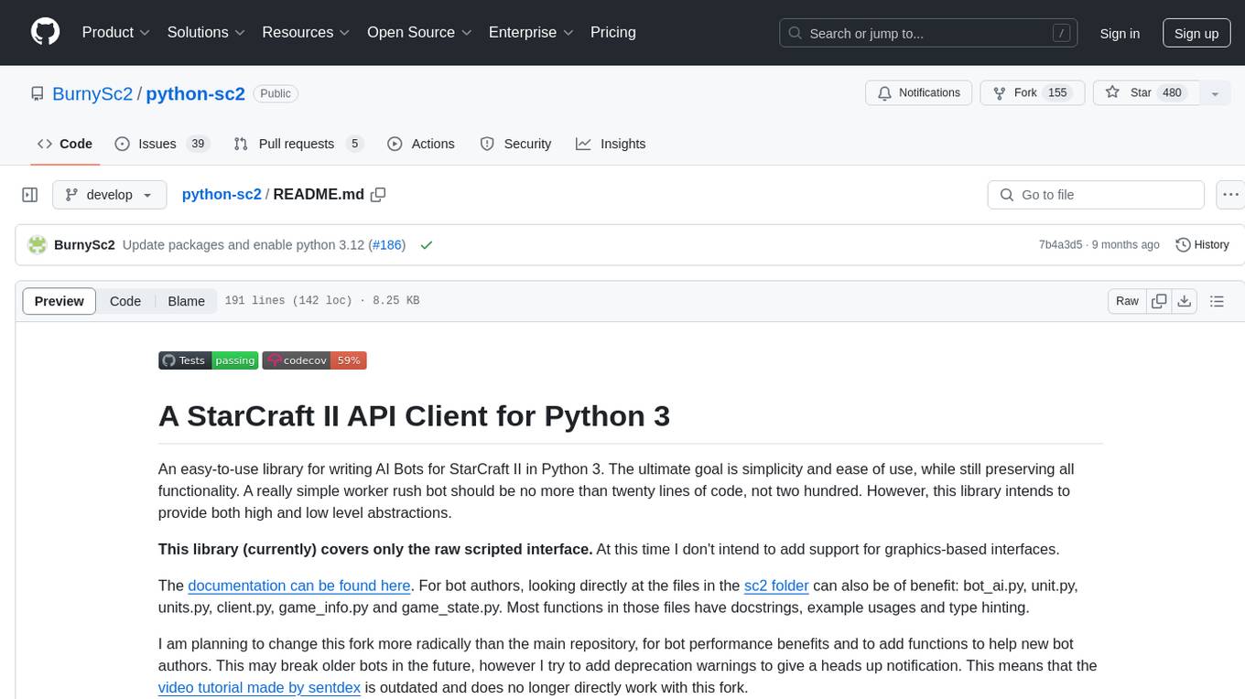Open the Pricing page
This screenshot has height=699, width=1245.
[613, 32]
